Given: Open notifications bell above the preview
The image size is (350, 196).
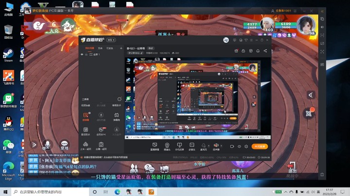Looking at the screenshot, I should 258,51.
